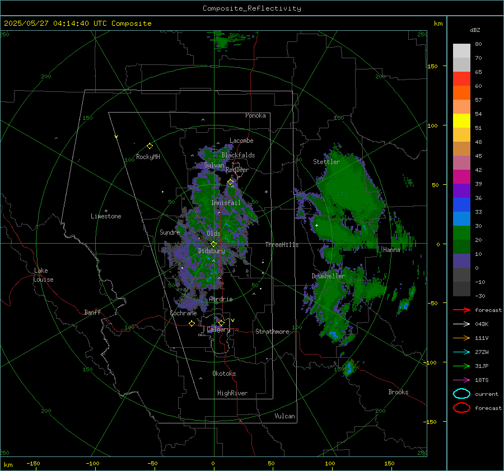504x471 pixels.
Task: Click the yellow diamond marker above Calgary label
Action: [x=221, y=323]
